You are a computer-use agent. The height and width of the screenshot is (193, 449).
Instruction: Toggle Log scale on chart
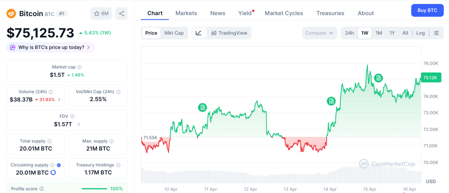[420, 33]
